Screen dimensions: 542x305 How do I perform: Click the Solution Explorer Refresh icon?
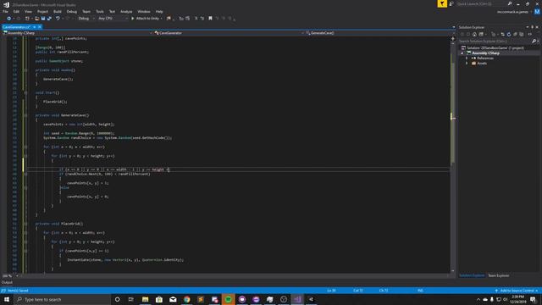tap(509, 34)
